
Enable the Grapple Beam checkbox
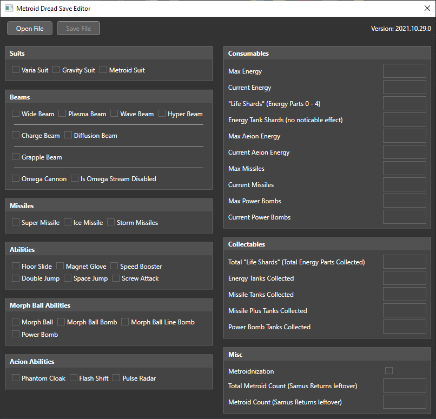tap(16, 157)
